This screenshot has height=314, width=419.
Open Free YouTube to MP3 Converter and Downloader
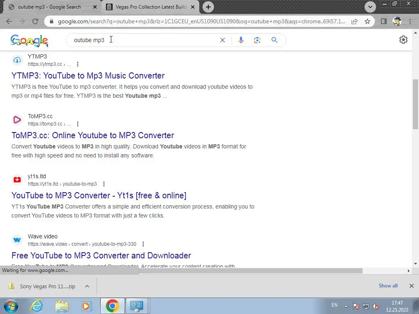tap(101, 256)
